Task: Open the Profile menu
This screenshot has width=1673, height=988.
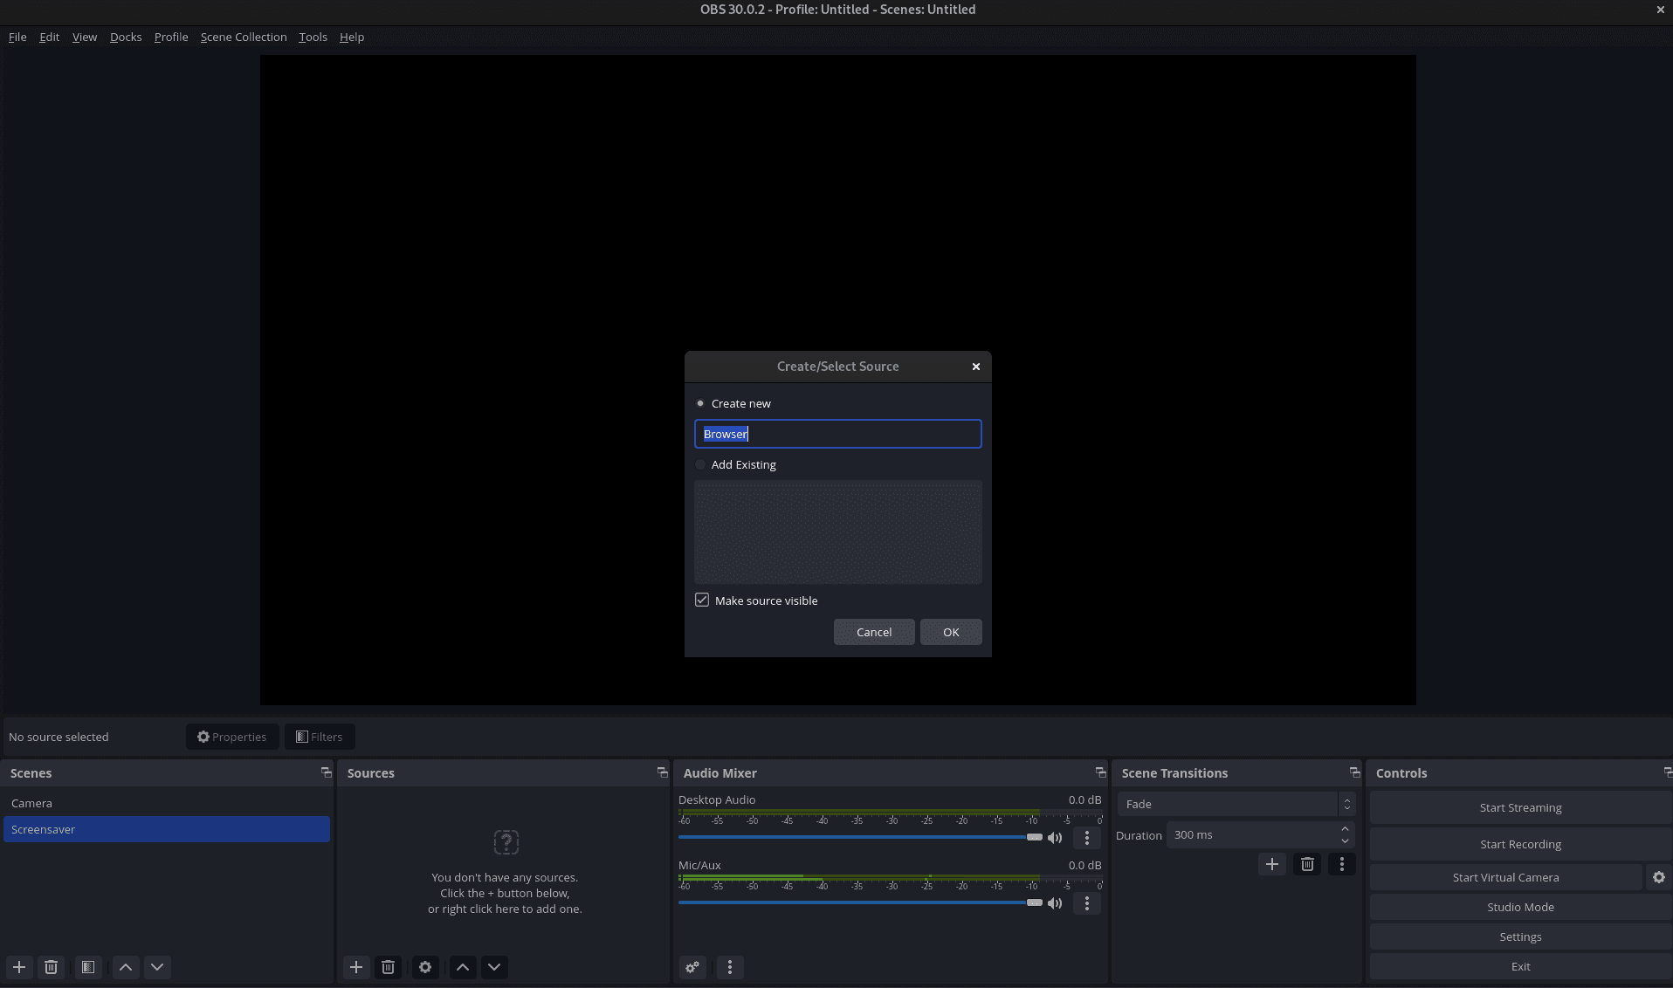Action: (x=171, y=37)
